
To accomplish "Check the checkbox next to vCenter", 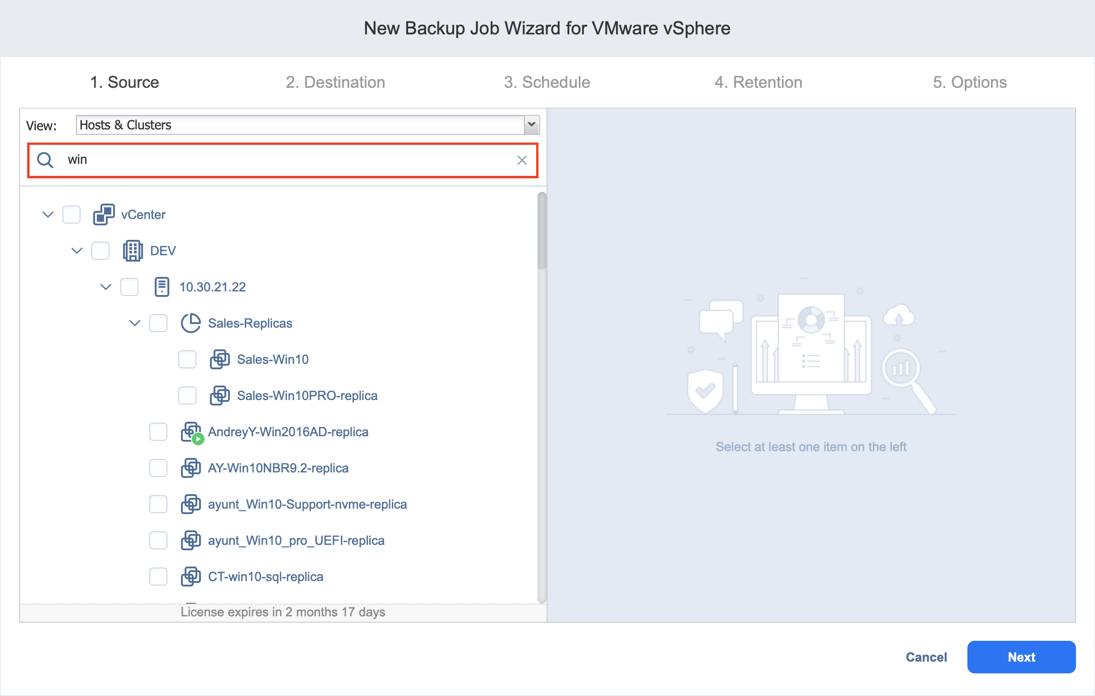I will (x=71, y=214).
